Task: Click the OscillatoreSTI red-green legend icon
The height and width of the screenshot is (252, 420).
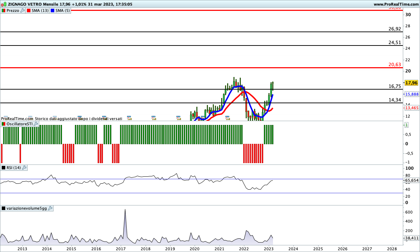Action: pos(3,124)
